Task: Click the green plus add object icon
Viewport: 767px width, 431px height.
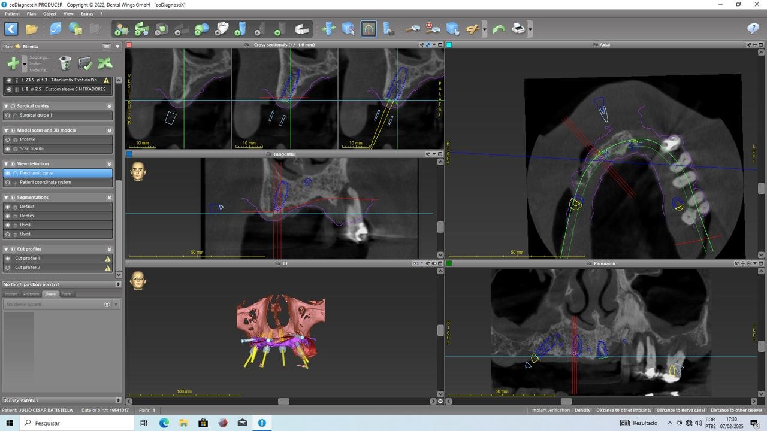Action: [x=13, y=63]
